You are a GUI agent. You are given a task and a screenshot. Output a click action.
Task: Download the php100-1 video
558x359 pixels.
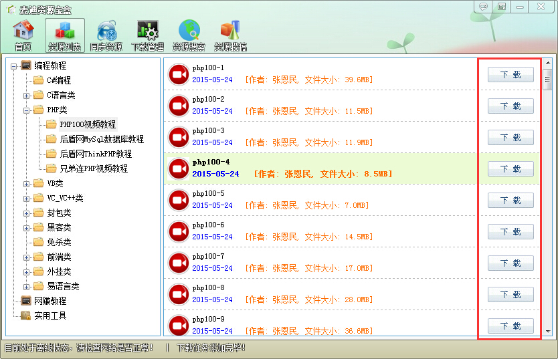510,75
